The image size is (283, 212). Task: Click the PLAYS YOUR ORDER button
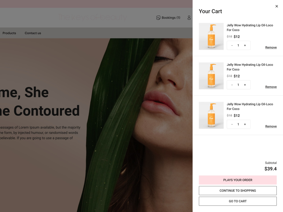pyautogui.click(x=238, y=180)
